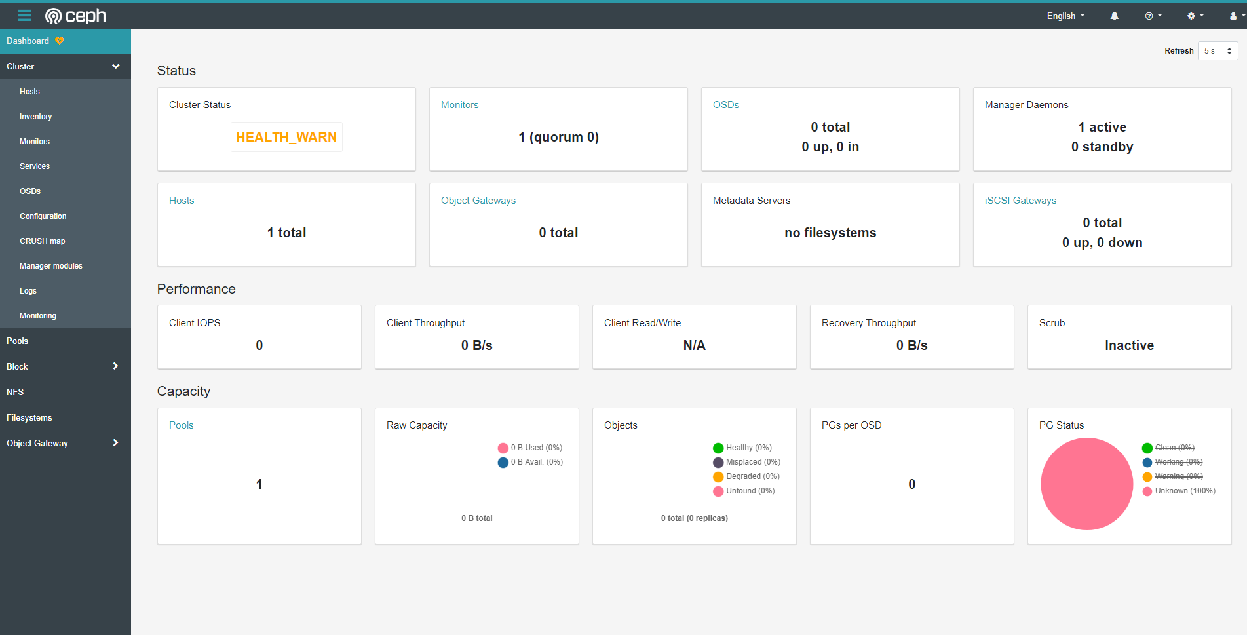Open the help question mark menu
Viewport: 1247px width, 635px height.
pyautogui.click(x=1153, y=16)
